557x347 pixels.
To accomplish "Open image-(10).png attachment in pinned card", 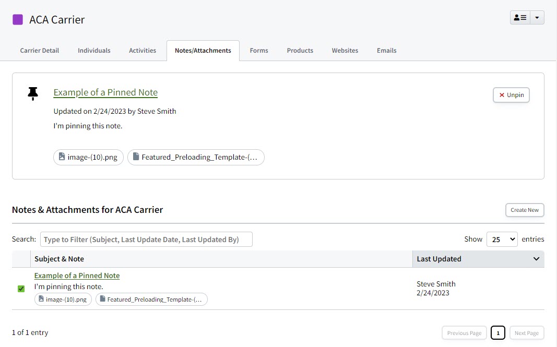I will pos(88,157).
